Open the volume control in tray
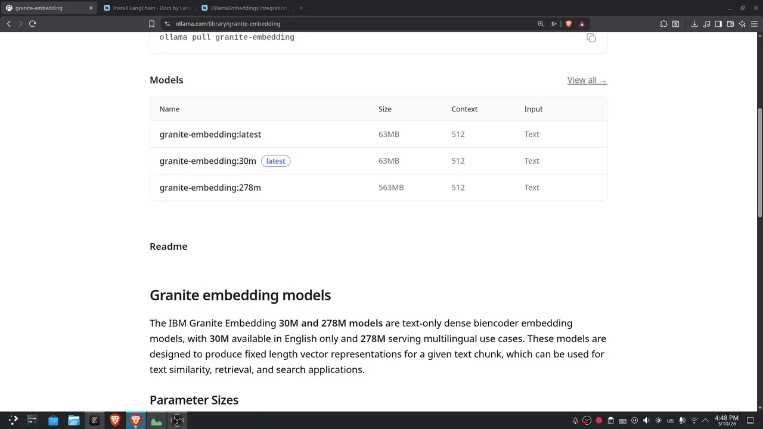This screenshot has height=429, width=763. pyautogui.click(x=646, y=421)
